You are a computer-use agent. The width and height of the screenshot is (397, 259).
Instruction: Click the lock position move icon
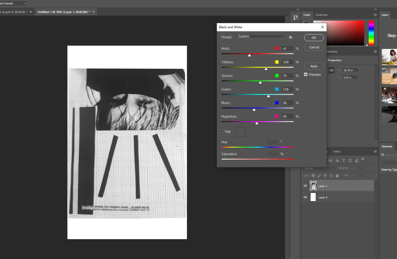pyautogui.click(x=325, y=176)
